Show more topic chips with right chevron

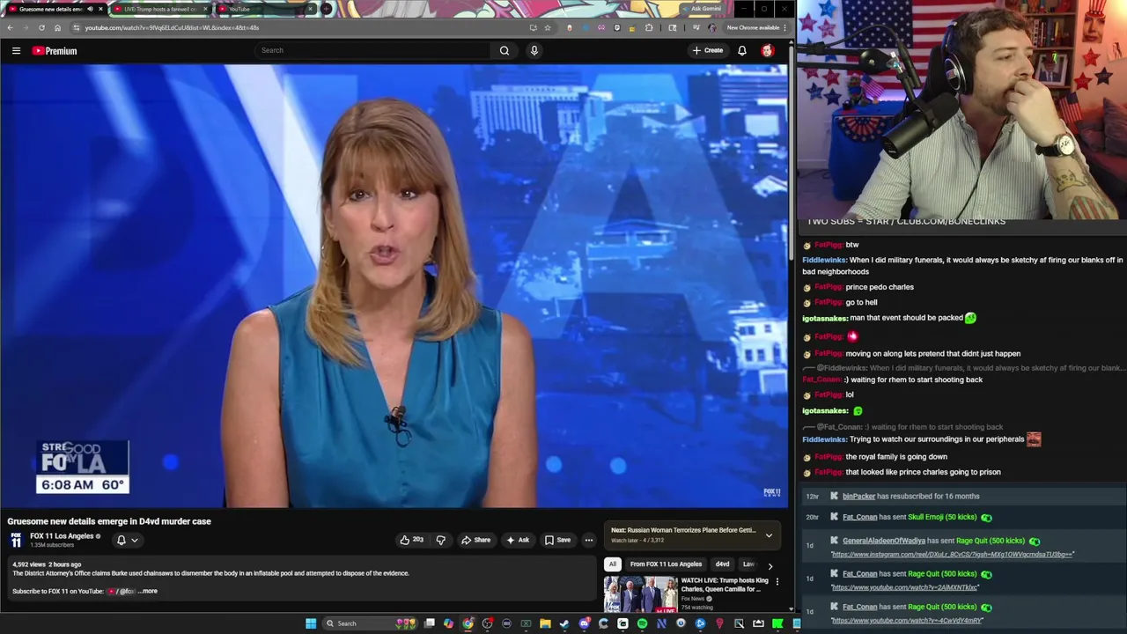[770, 565]
